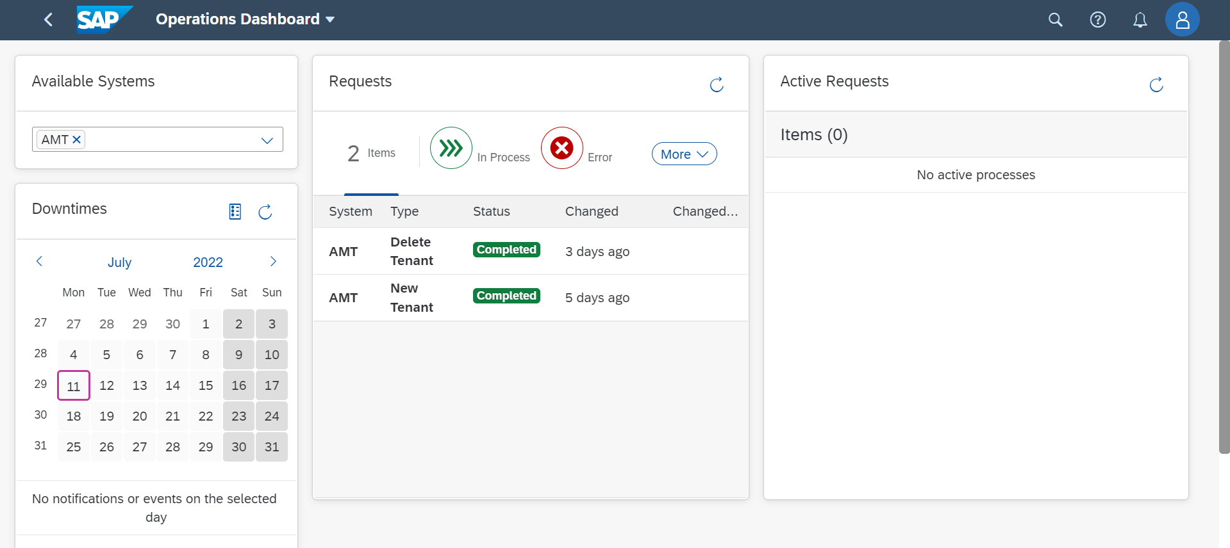Click the truncated Changed... column header
The width and height of the screenshot is (1230, 548).
(705, 211)
